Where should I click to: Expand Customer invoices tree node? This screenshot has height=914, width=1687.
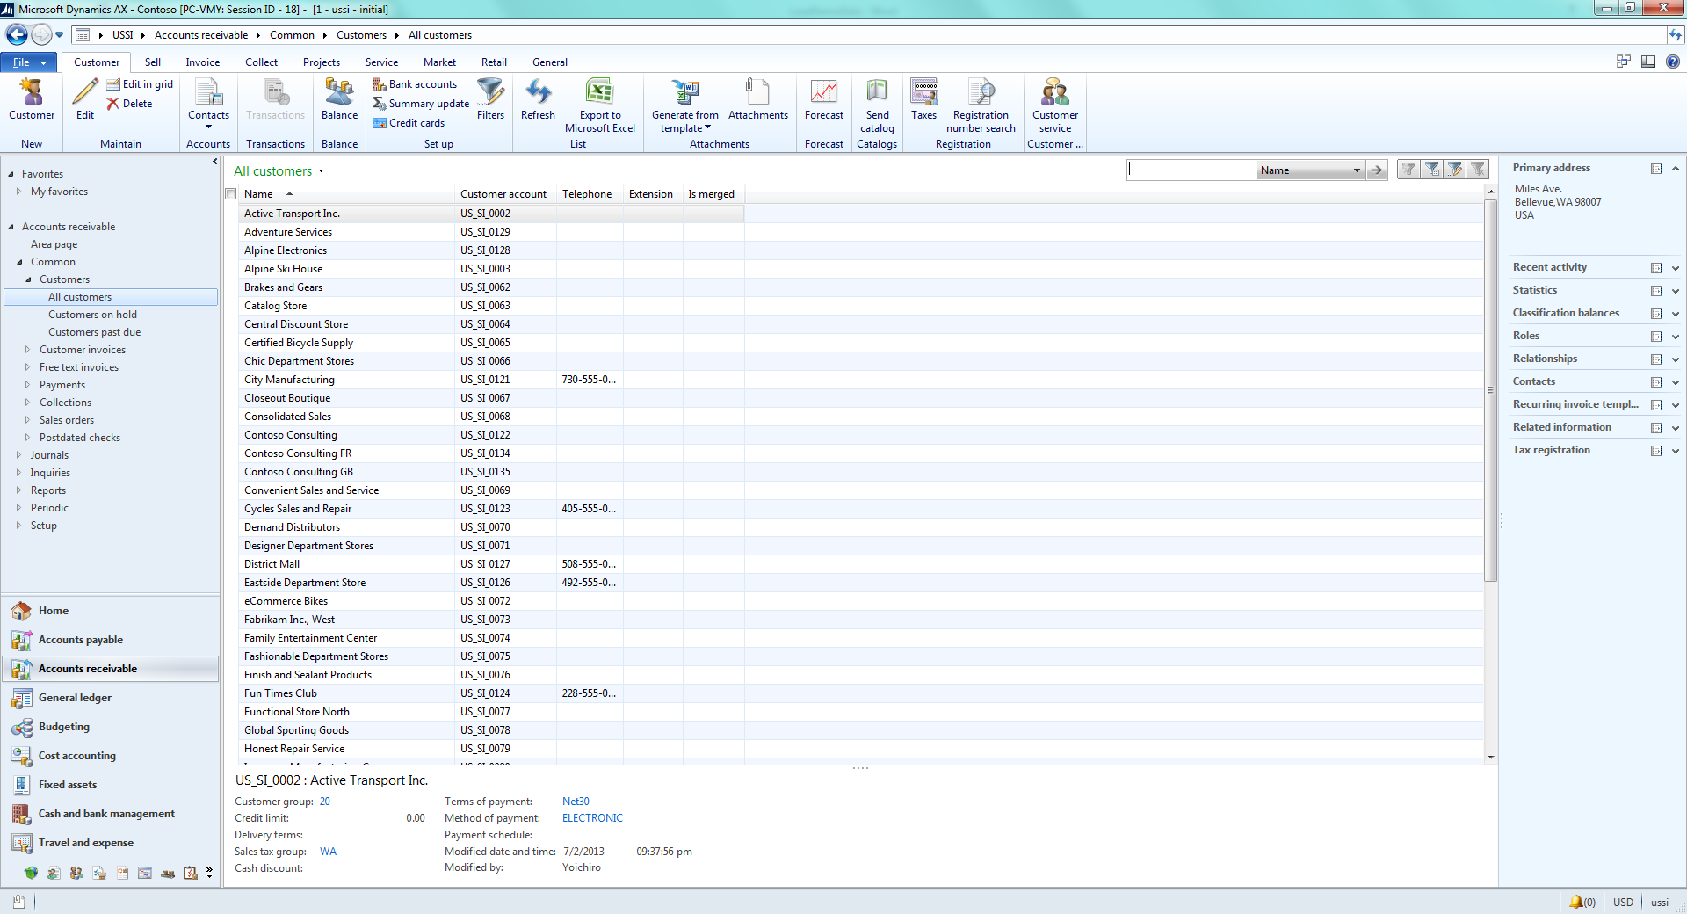click(x=27, y=350)
